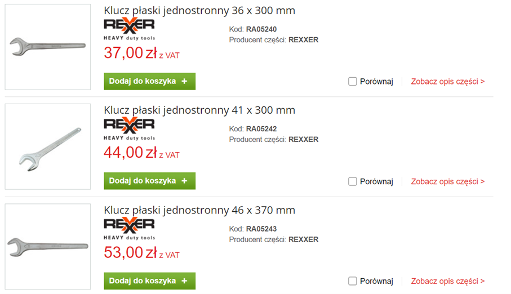511x294 pixels.
Task: Open Zobacz opis części for RA05243
Action: (447, 281)
